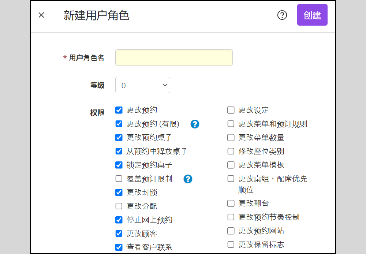Enable the 更改设定 checkbox
This screenshot has width=366, height=254.
(231, 110)
